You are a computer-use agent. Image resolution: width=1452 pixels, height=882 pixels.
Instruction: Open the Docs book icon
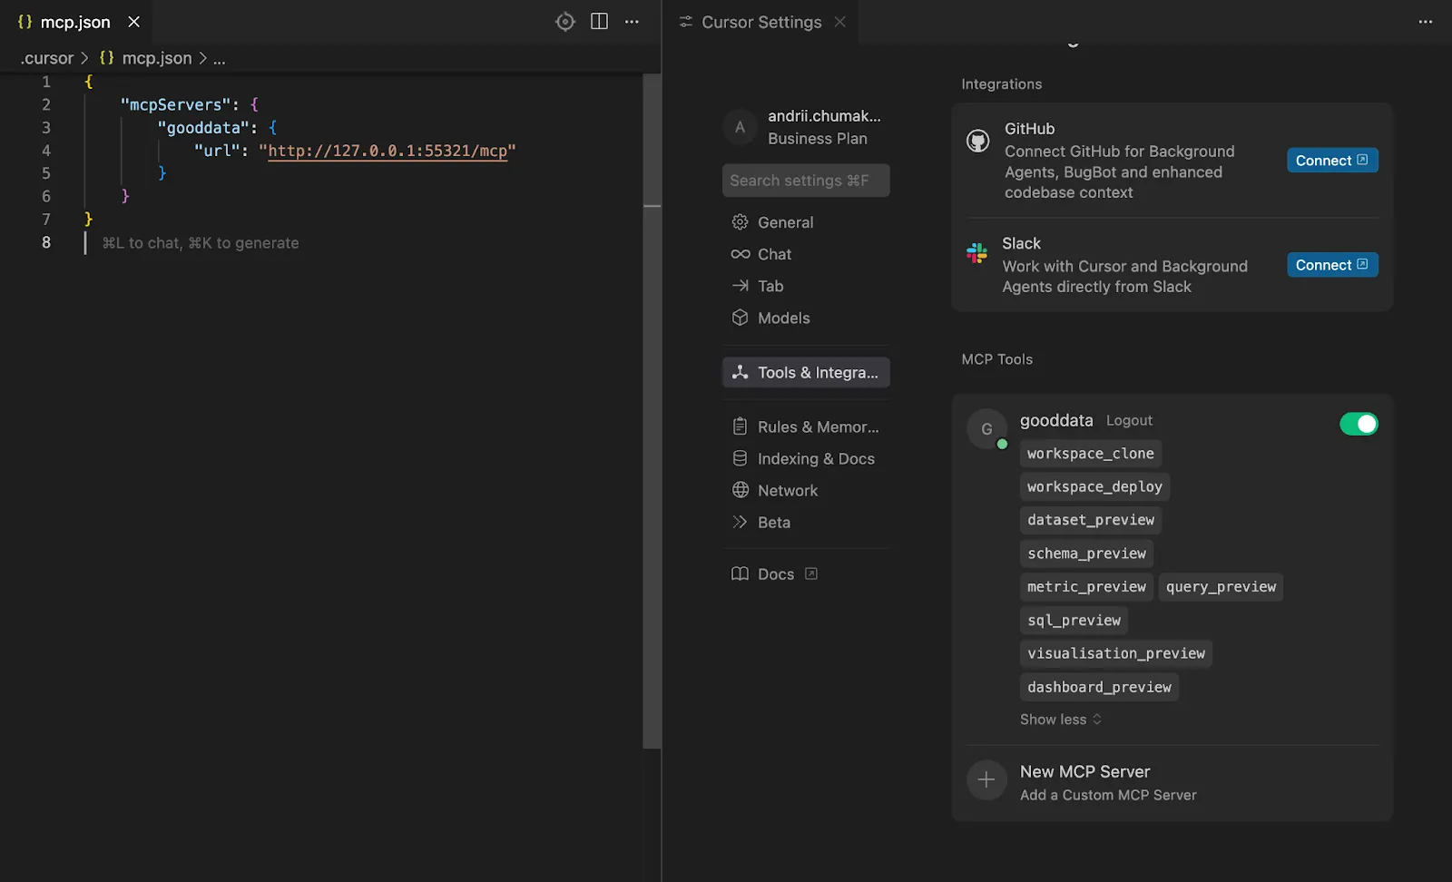(740, 573)
